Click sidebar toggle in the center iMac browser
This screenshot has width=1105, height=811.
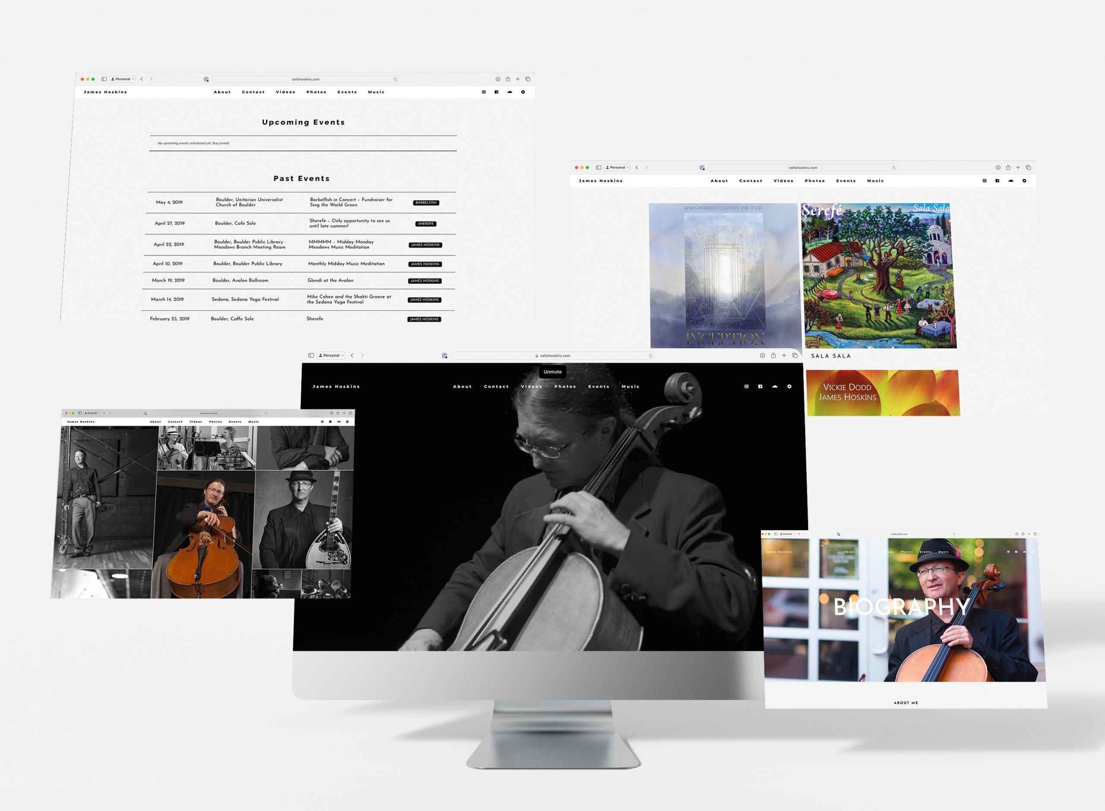point(311,355)
